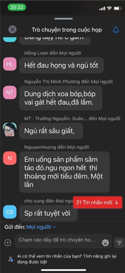Tap the blue notification bell icon
125x273 pixels.
[x=116, y=30]
